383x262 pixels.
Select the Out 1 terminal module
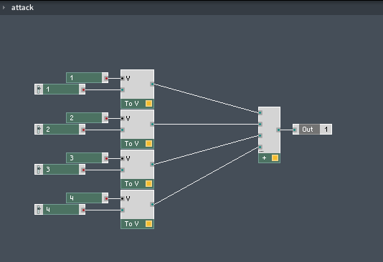click(x=312, y=129)
